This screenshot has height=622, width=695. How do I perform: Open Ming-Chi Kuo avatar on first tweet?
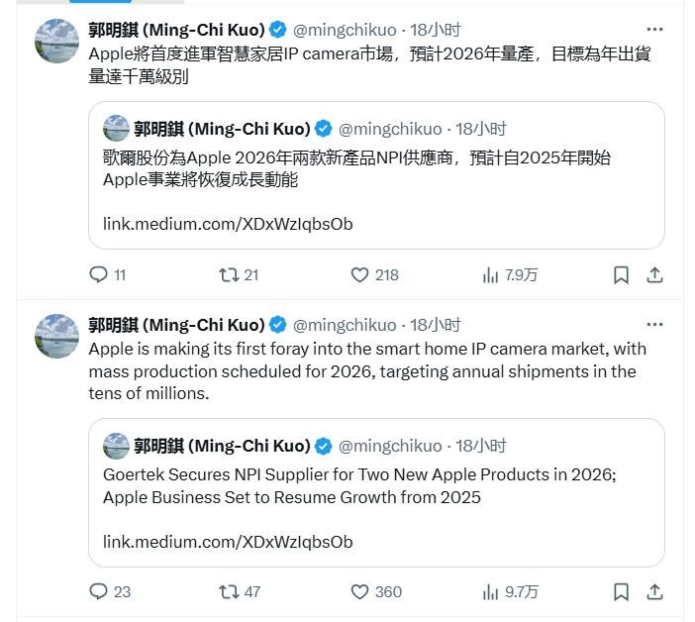[x=56, y=41]
